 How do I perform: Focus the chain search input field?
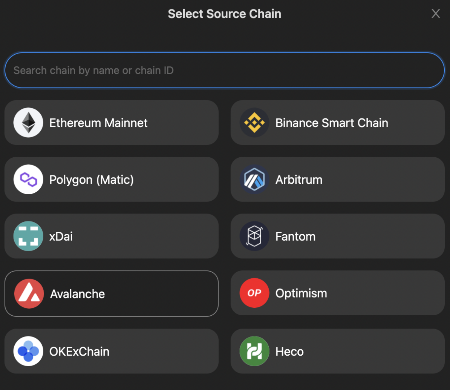[x=225, y=70]
